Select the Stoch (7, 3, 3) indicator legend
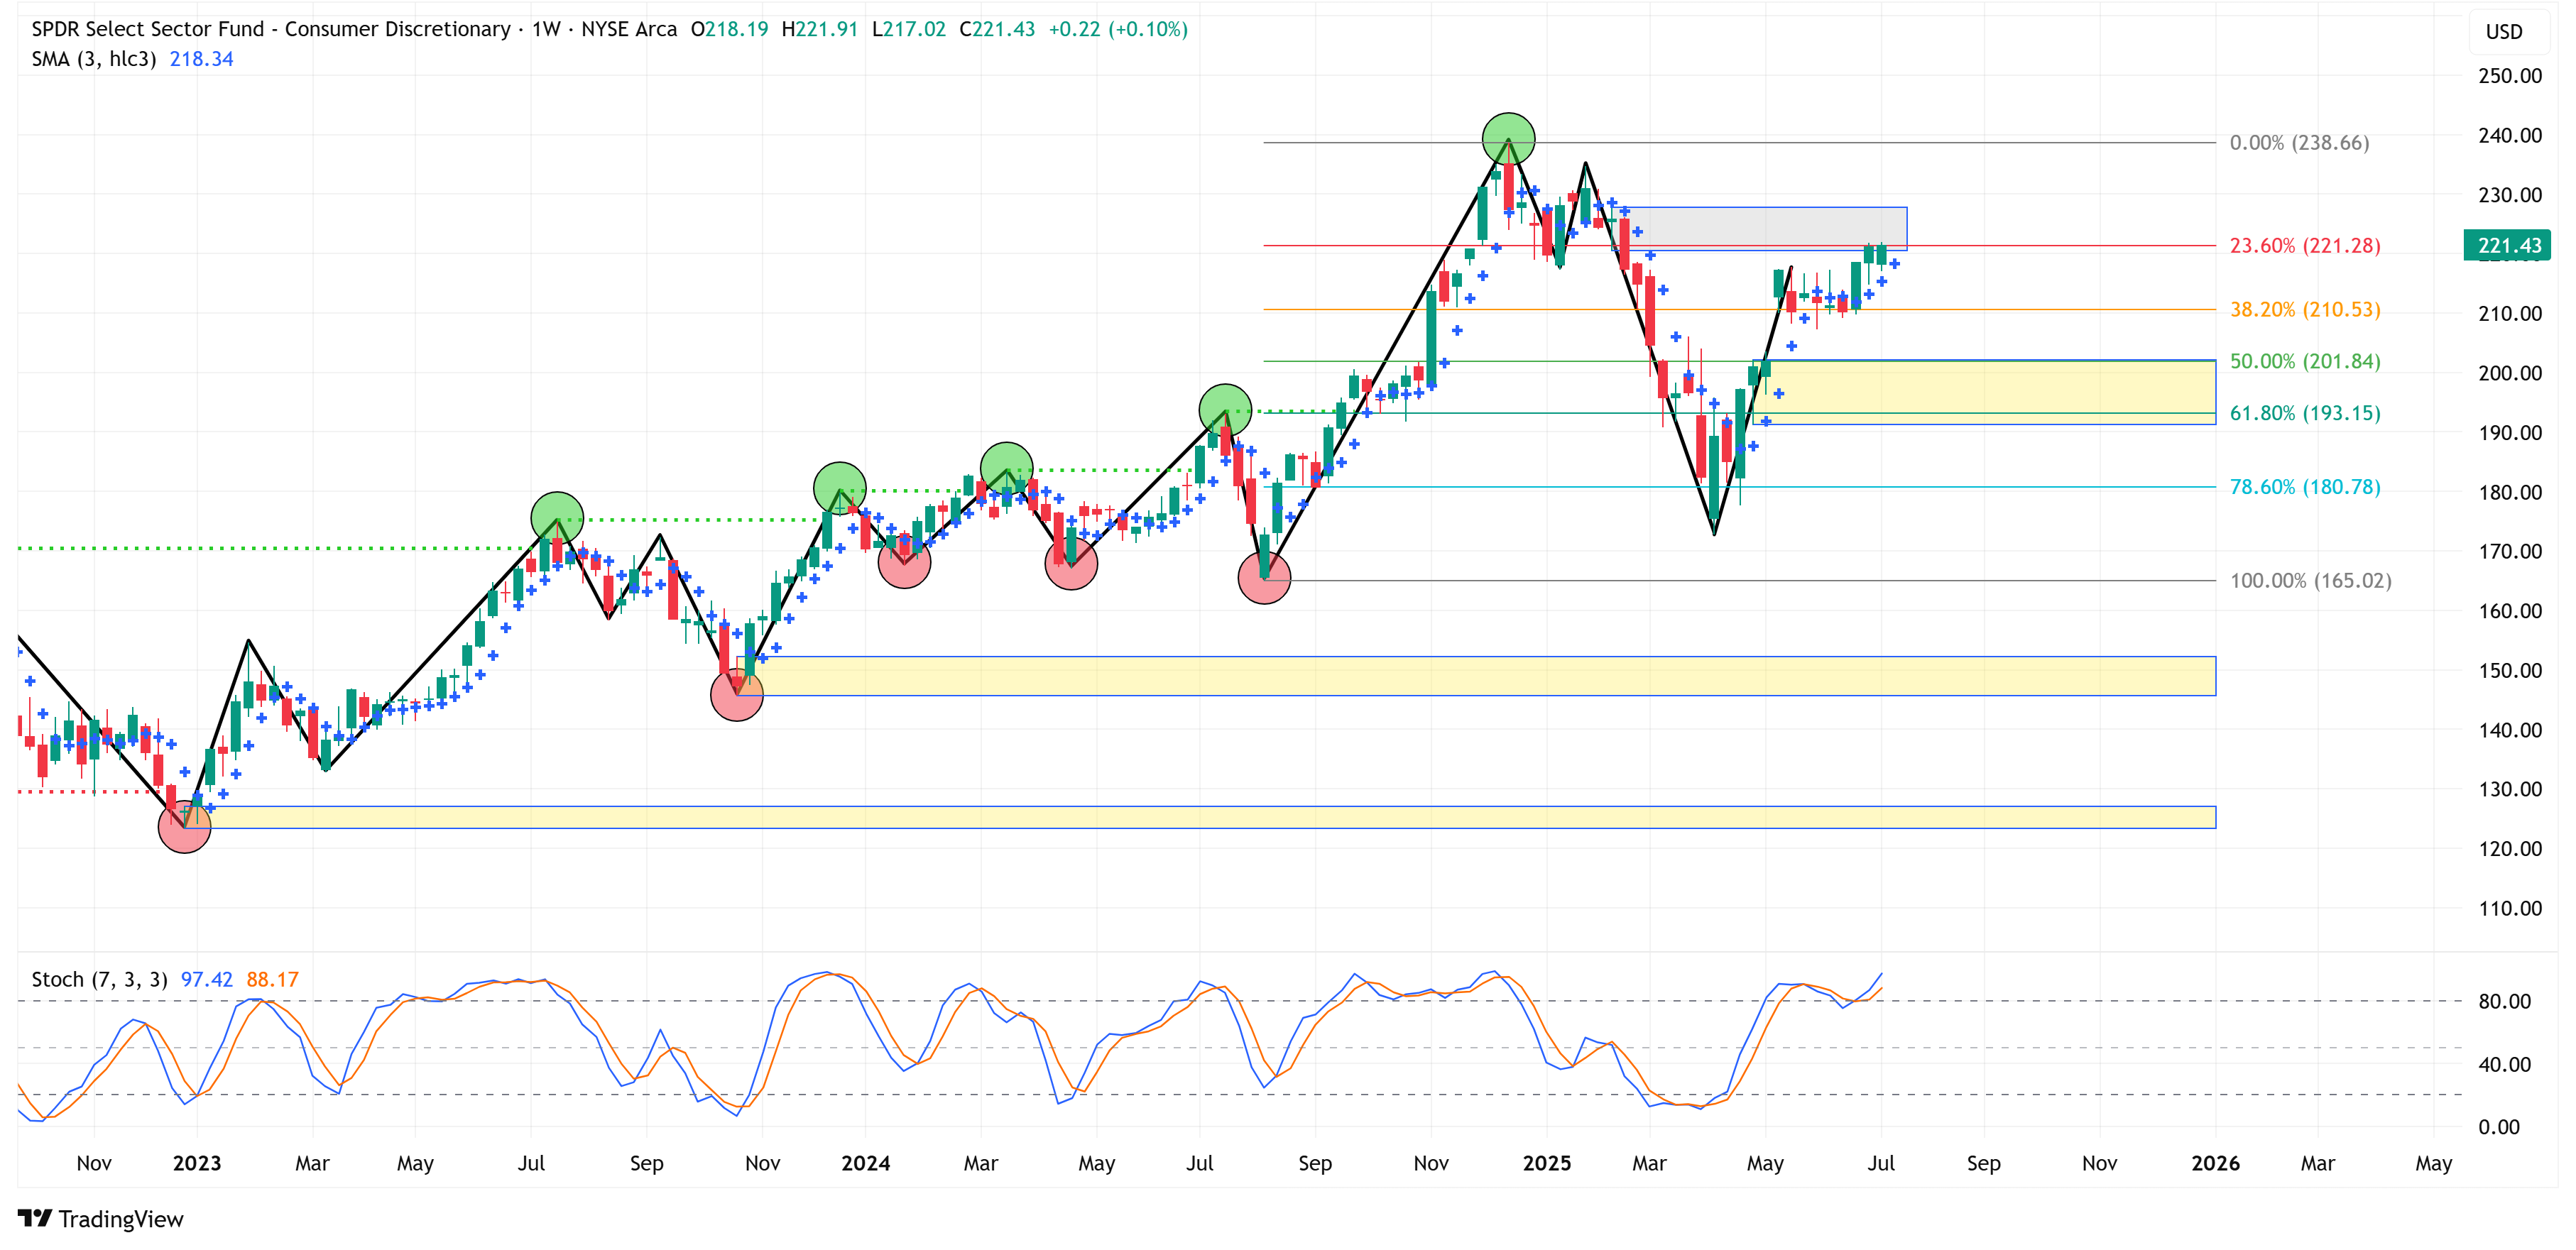This screenshot has width=2576, height=1250. pyautogui.click(x=99, y=979)
